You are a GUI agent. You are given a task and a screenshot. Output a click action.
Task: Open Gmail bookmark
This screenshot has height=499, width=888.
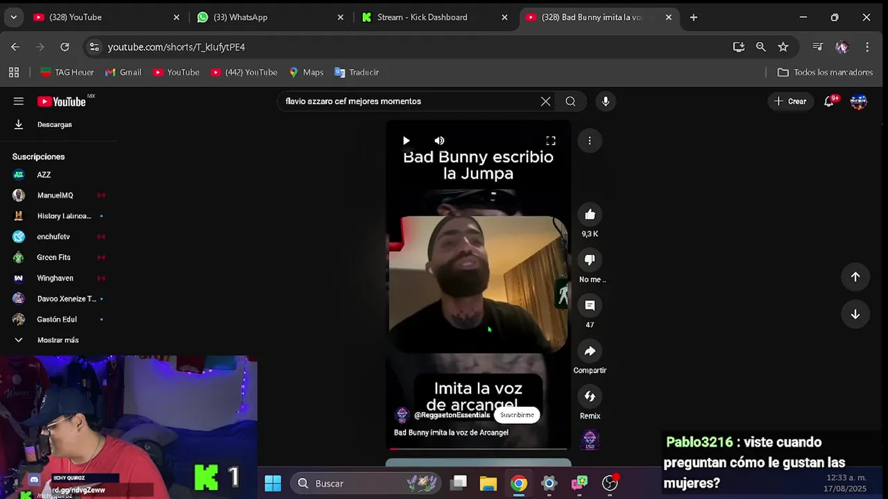[123, 72]
